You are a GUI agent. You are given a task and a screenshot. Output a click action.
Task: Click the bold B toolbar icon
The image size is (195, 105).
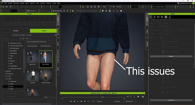(110, 11)
